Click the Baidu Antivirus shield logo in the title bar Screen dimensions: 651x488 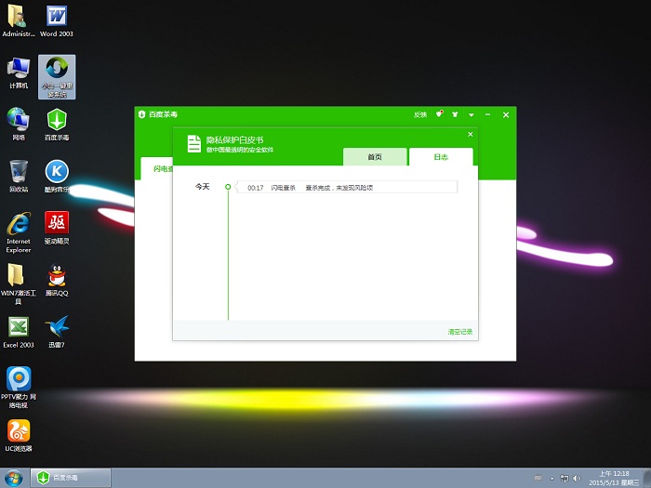click(142, 114)
